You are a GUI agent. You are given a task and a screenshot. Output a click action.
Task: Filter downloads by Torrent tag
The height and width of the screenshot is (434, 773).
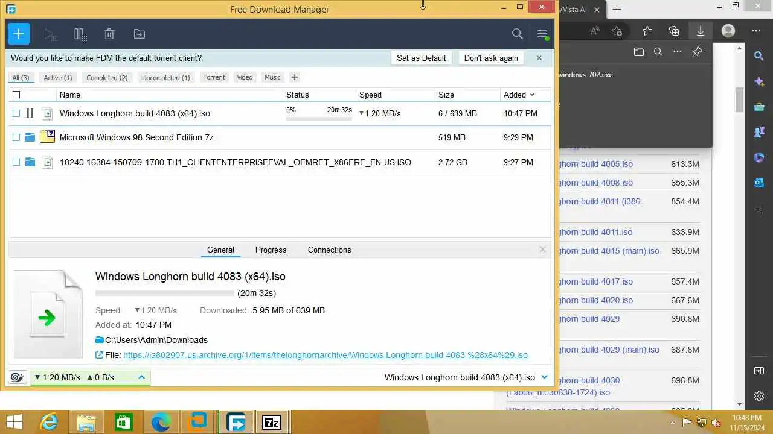point(214,77)
